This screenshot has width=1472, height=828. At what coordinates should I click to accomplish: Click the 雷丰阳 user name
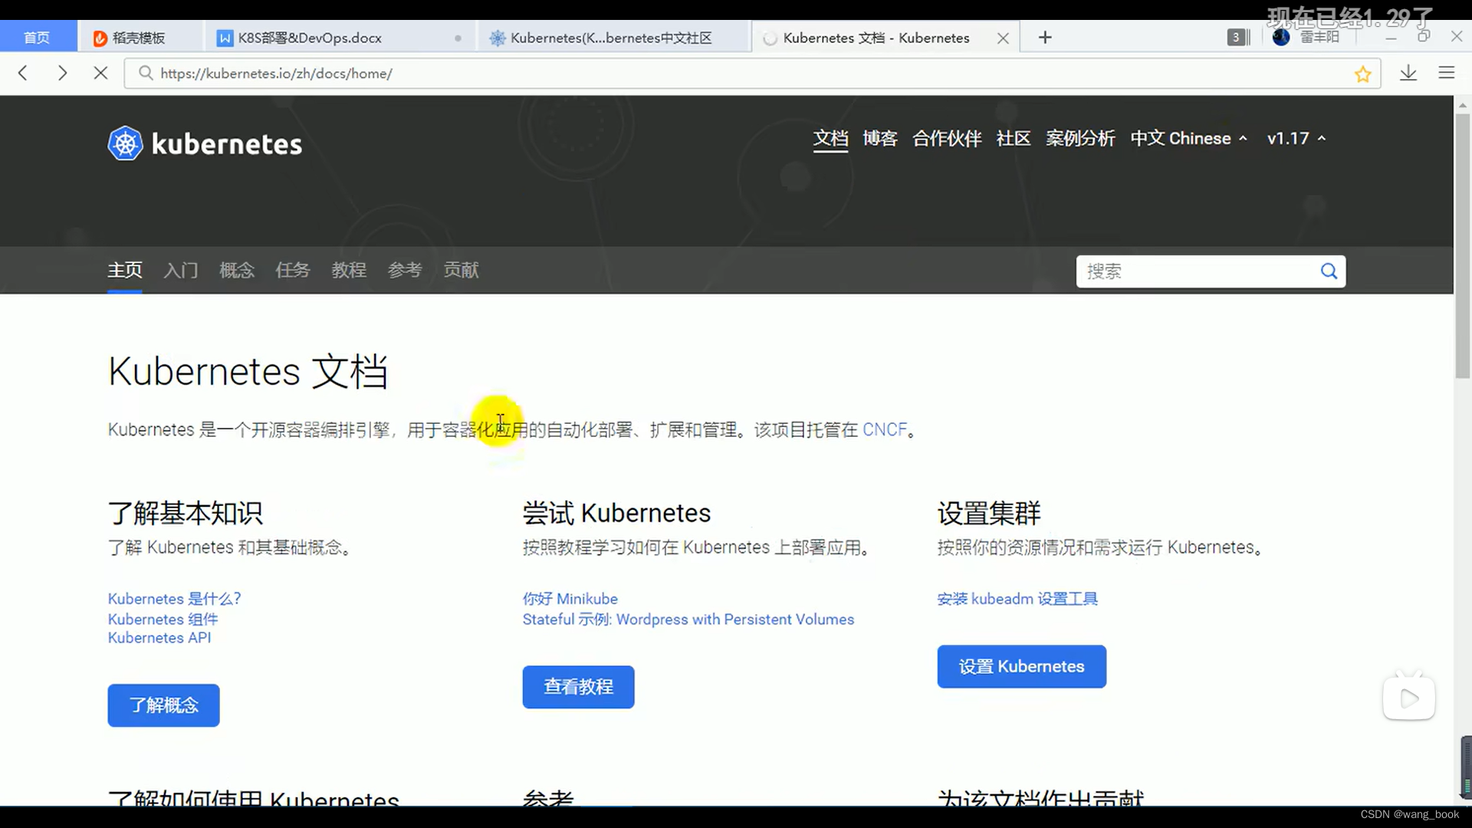[1319, 37]
